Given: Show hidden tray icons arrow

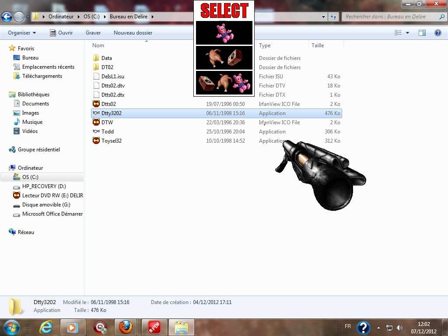Looking at the screenshot, I should [x=378, y=328].
